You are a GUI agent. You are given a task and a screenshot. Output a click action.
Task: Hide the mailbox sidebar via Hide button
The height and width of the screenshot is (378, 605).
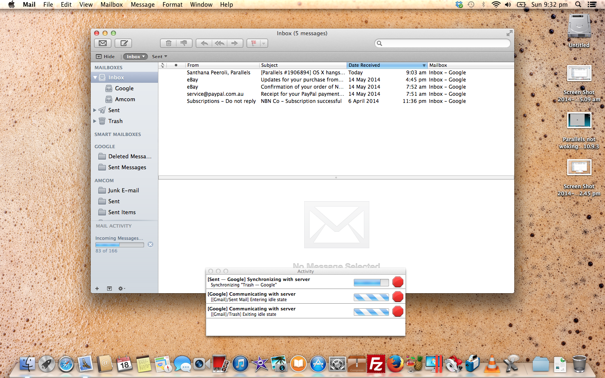(x=105, y=57)
